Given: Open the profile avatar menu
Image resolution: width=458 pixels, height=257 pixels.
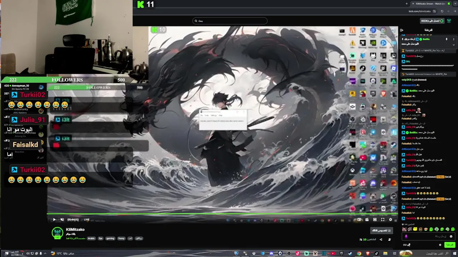Looking at the screenshot, I should pos(449,21).
